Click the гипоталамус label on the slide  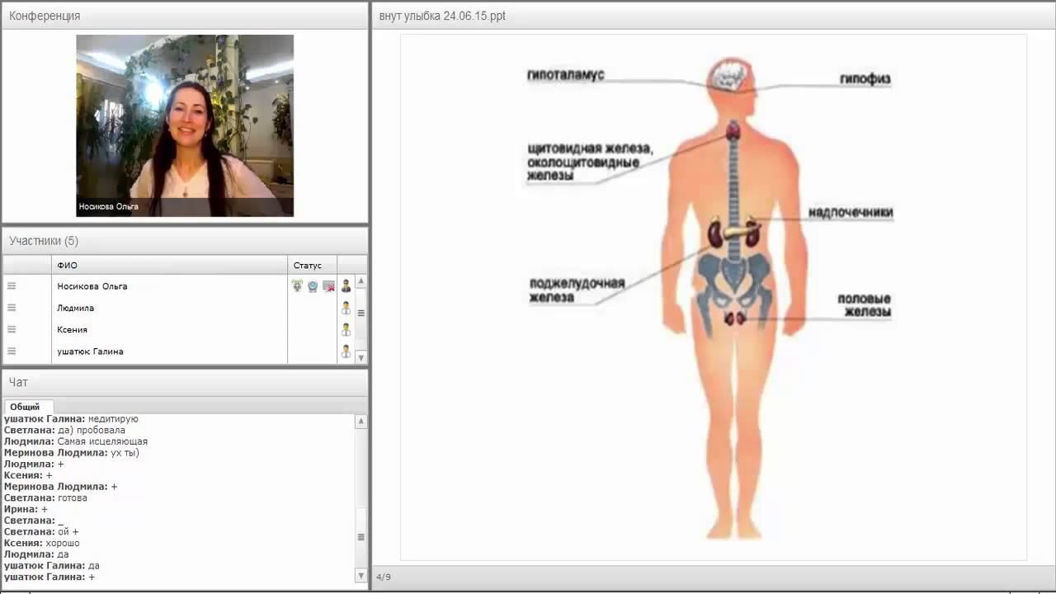(x=566, y=75)
